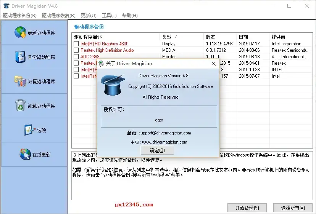Image resolution: width=316 pixels, height=214 pixels.
Task: Open the 驱动程序恢复(R) menu
Action: click(59, 16)
